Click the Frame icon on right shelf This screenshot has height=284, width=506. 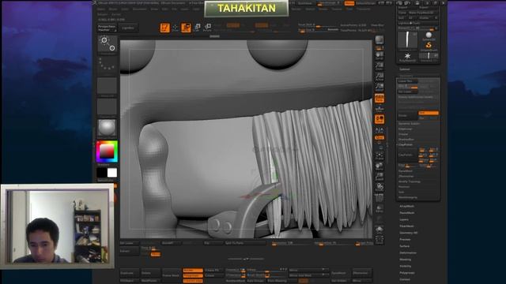pyautogui.click(x=379, y=156)
